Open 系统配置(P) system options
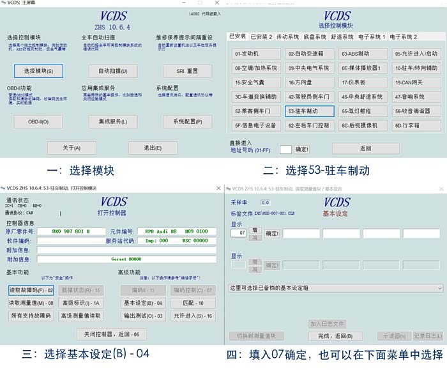This screenshot has height=370, width=447. point(183,121)
